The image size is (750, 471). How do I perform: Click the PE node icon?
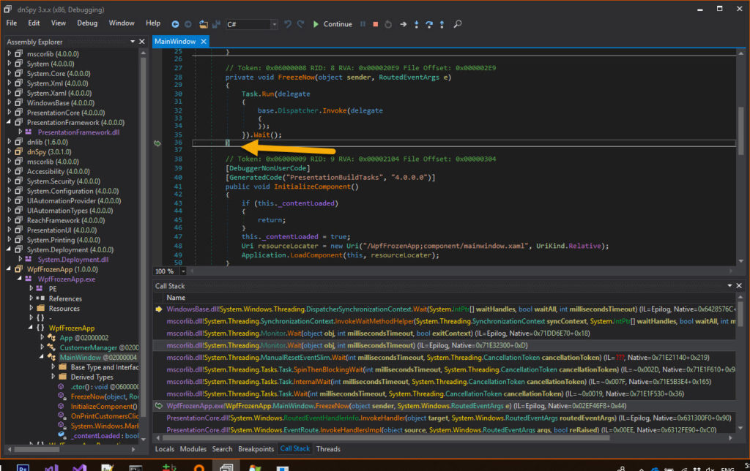click(x=40, y=288)
